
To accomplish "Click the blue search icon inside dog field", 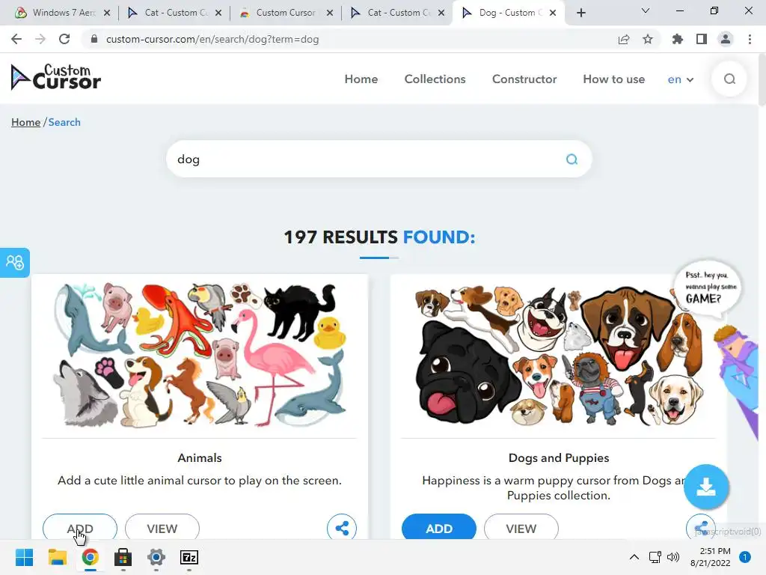I will point(572,159).
